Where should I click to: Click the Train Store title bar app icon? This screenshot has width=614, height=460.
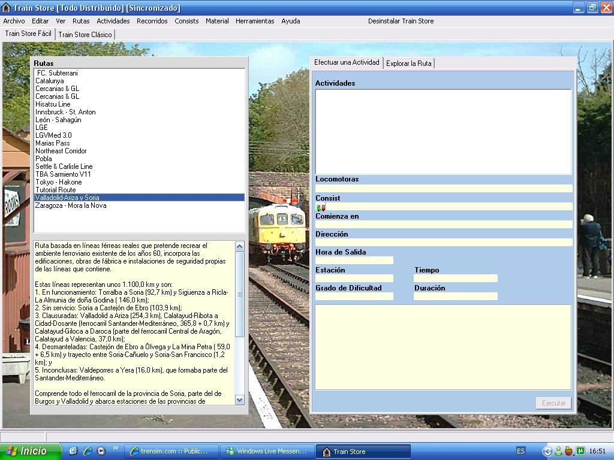(7, 8)
